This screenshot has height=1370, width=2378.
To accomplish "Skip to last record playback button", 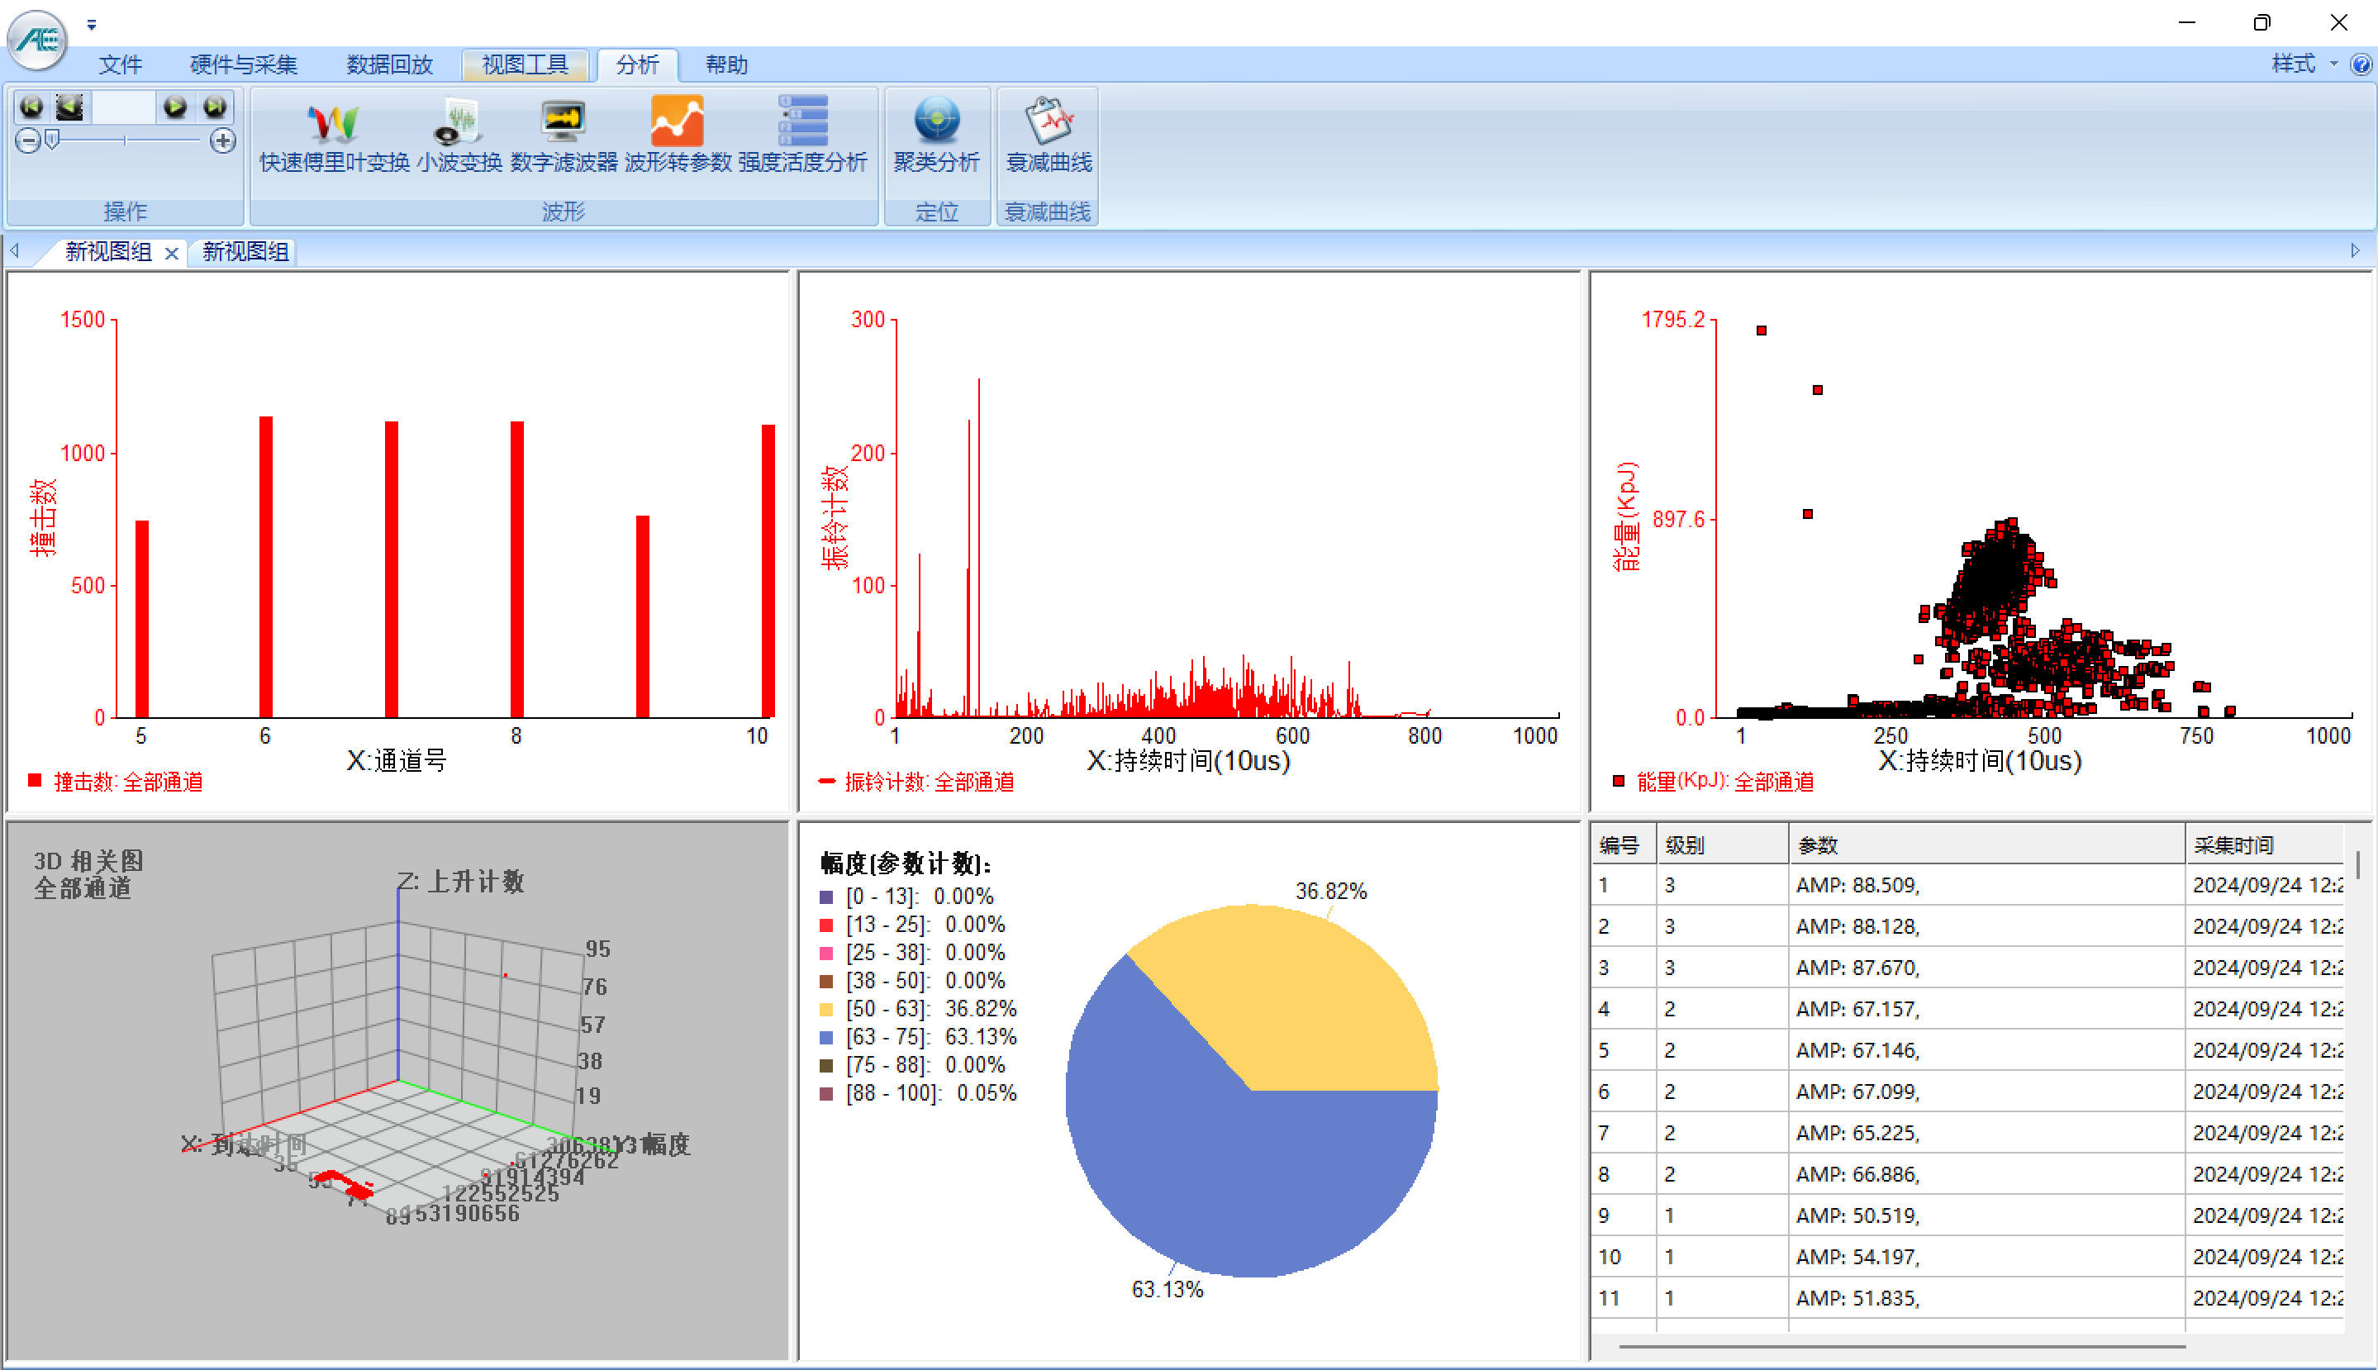I will tap(216, 107).
